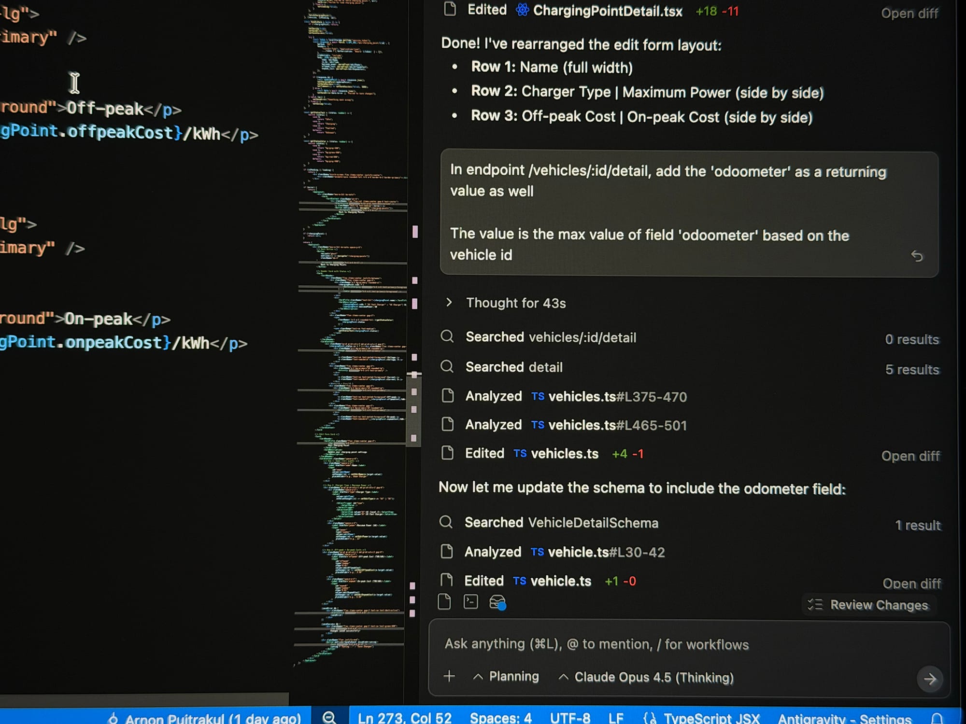Click the UTF-8 encoding status bar item
The height and width of the screenshot is (724, 966).
coord(570,718)
